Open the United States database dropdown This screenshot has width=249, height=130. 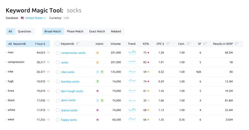tap(36, 18)
